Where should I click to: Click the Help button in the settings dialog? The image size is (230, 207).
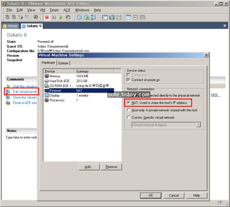(x=197, y=195)
